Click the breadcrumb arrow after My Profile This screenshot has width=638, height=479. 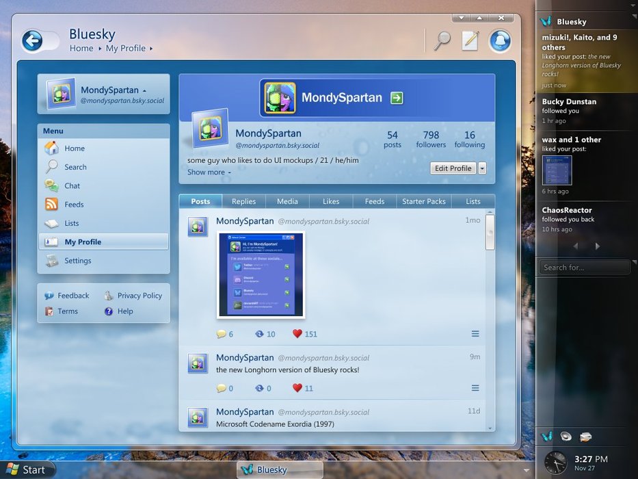click(x=151, y=49)
